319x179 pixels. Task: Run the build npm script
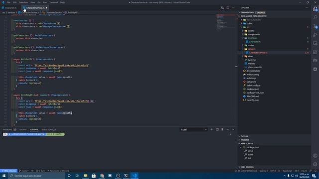(x=250, y=155)
